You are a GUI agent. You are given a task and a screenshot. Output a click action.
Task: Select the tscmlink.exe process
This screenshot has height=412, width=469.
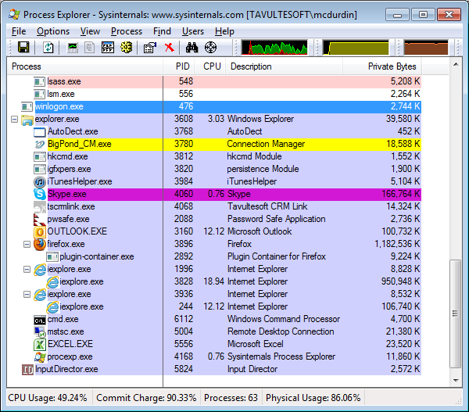(71, 206)
